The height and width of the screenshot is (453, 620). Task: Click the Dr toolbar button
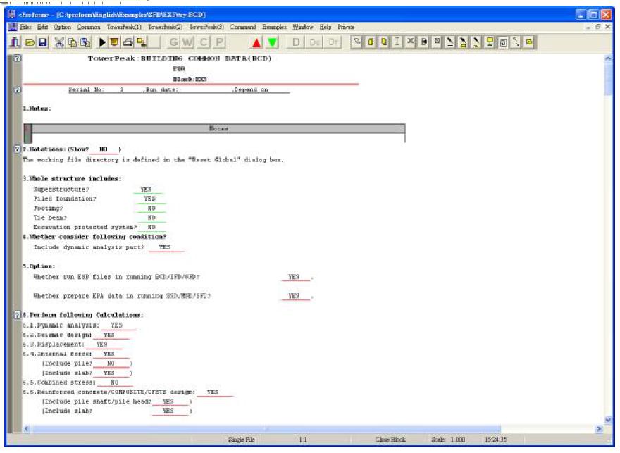click(x=333, y=42)
